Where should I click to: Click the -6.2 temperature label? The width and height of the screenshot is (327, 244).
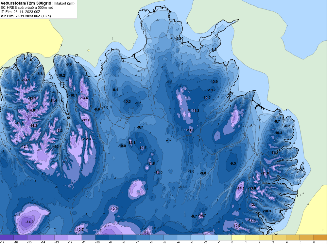pyautogui.click(x=287, y=126)
